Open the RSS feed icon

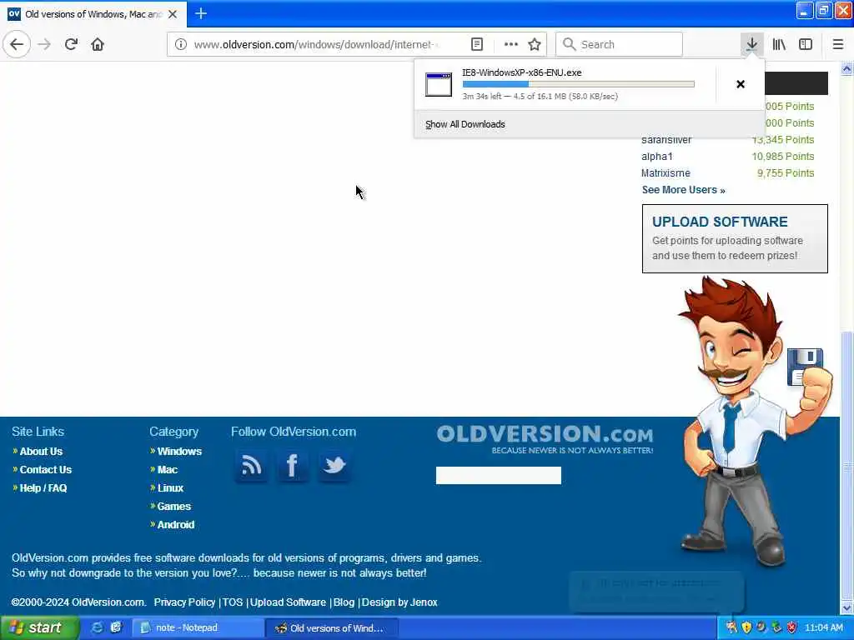tap(250, 465)
